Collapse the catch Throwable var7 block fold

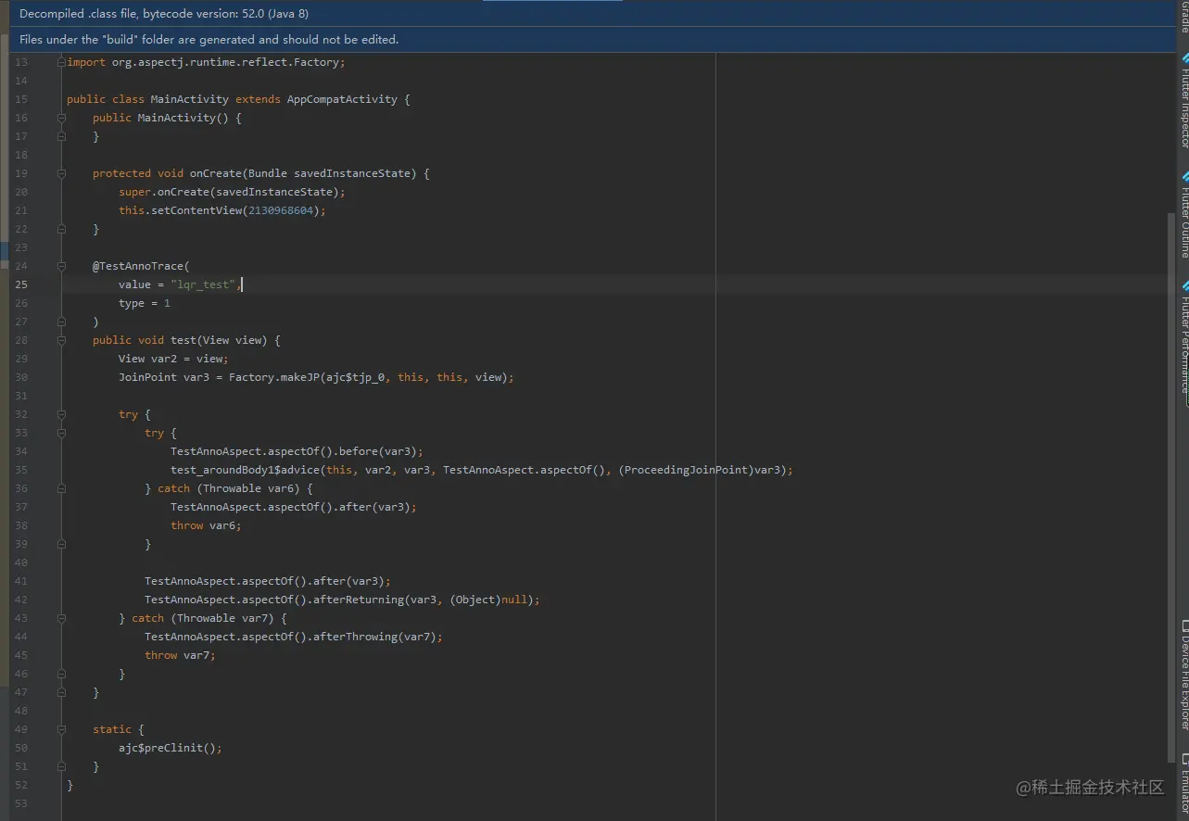point(61,618)
